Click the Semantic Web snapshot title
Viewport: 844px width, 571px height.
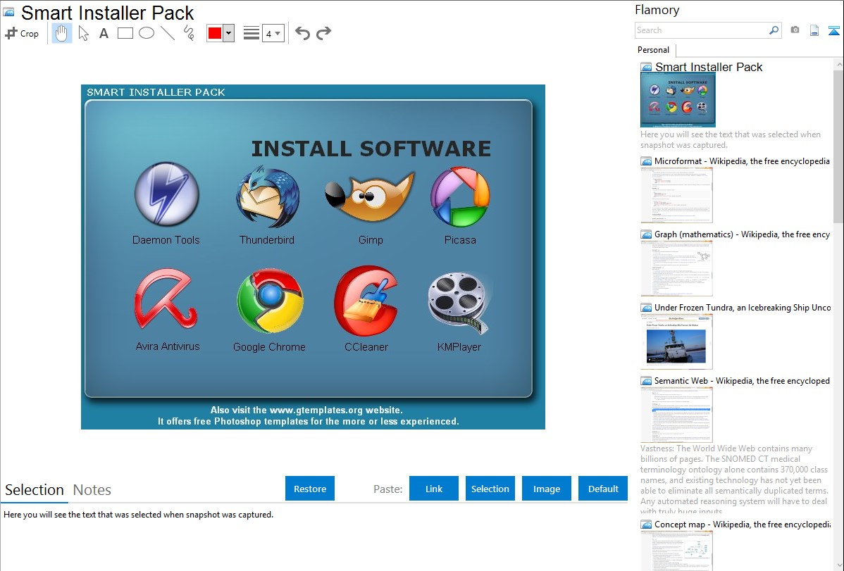742,381
